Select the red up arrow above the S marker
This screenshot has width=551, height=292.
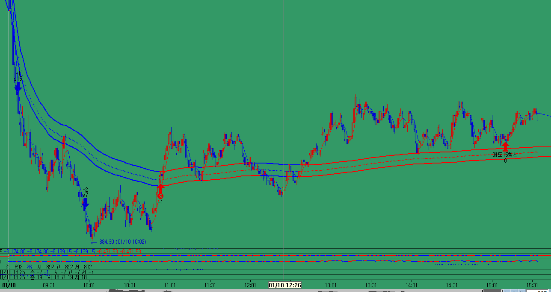[x=160, y=188]
